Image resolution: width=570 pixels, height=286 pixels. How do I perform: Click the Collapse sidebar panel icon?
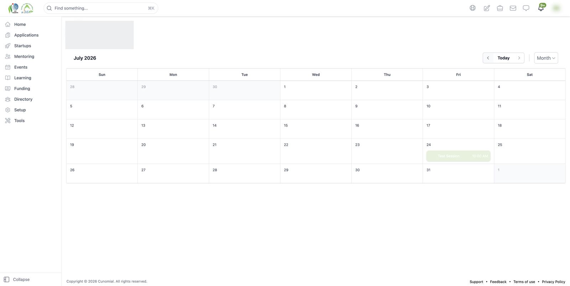click(6, 280)
